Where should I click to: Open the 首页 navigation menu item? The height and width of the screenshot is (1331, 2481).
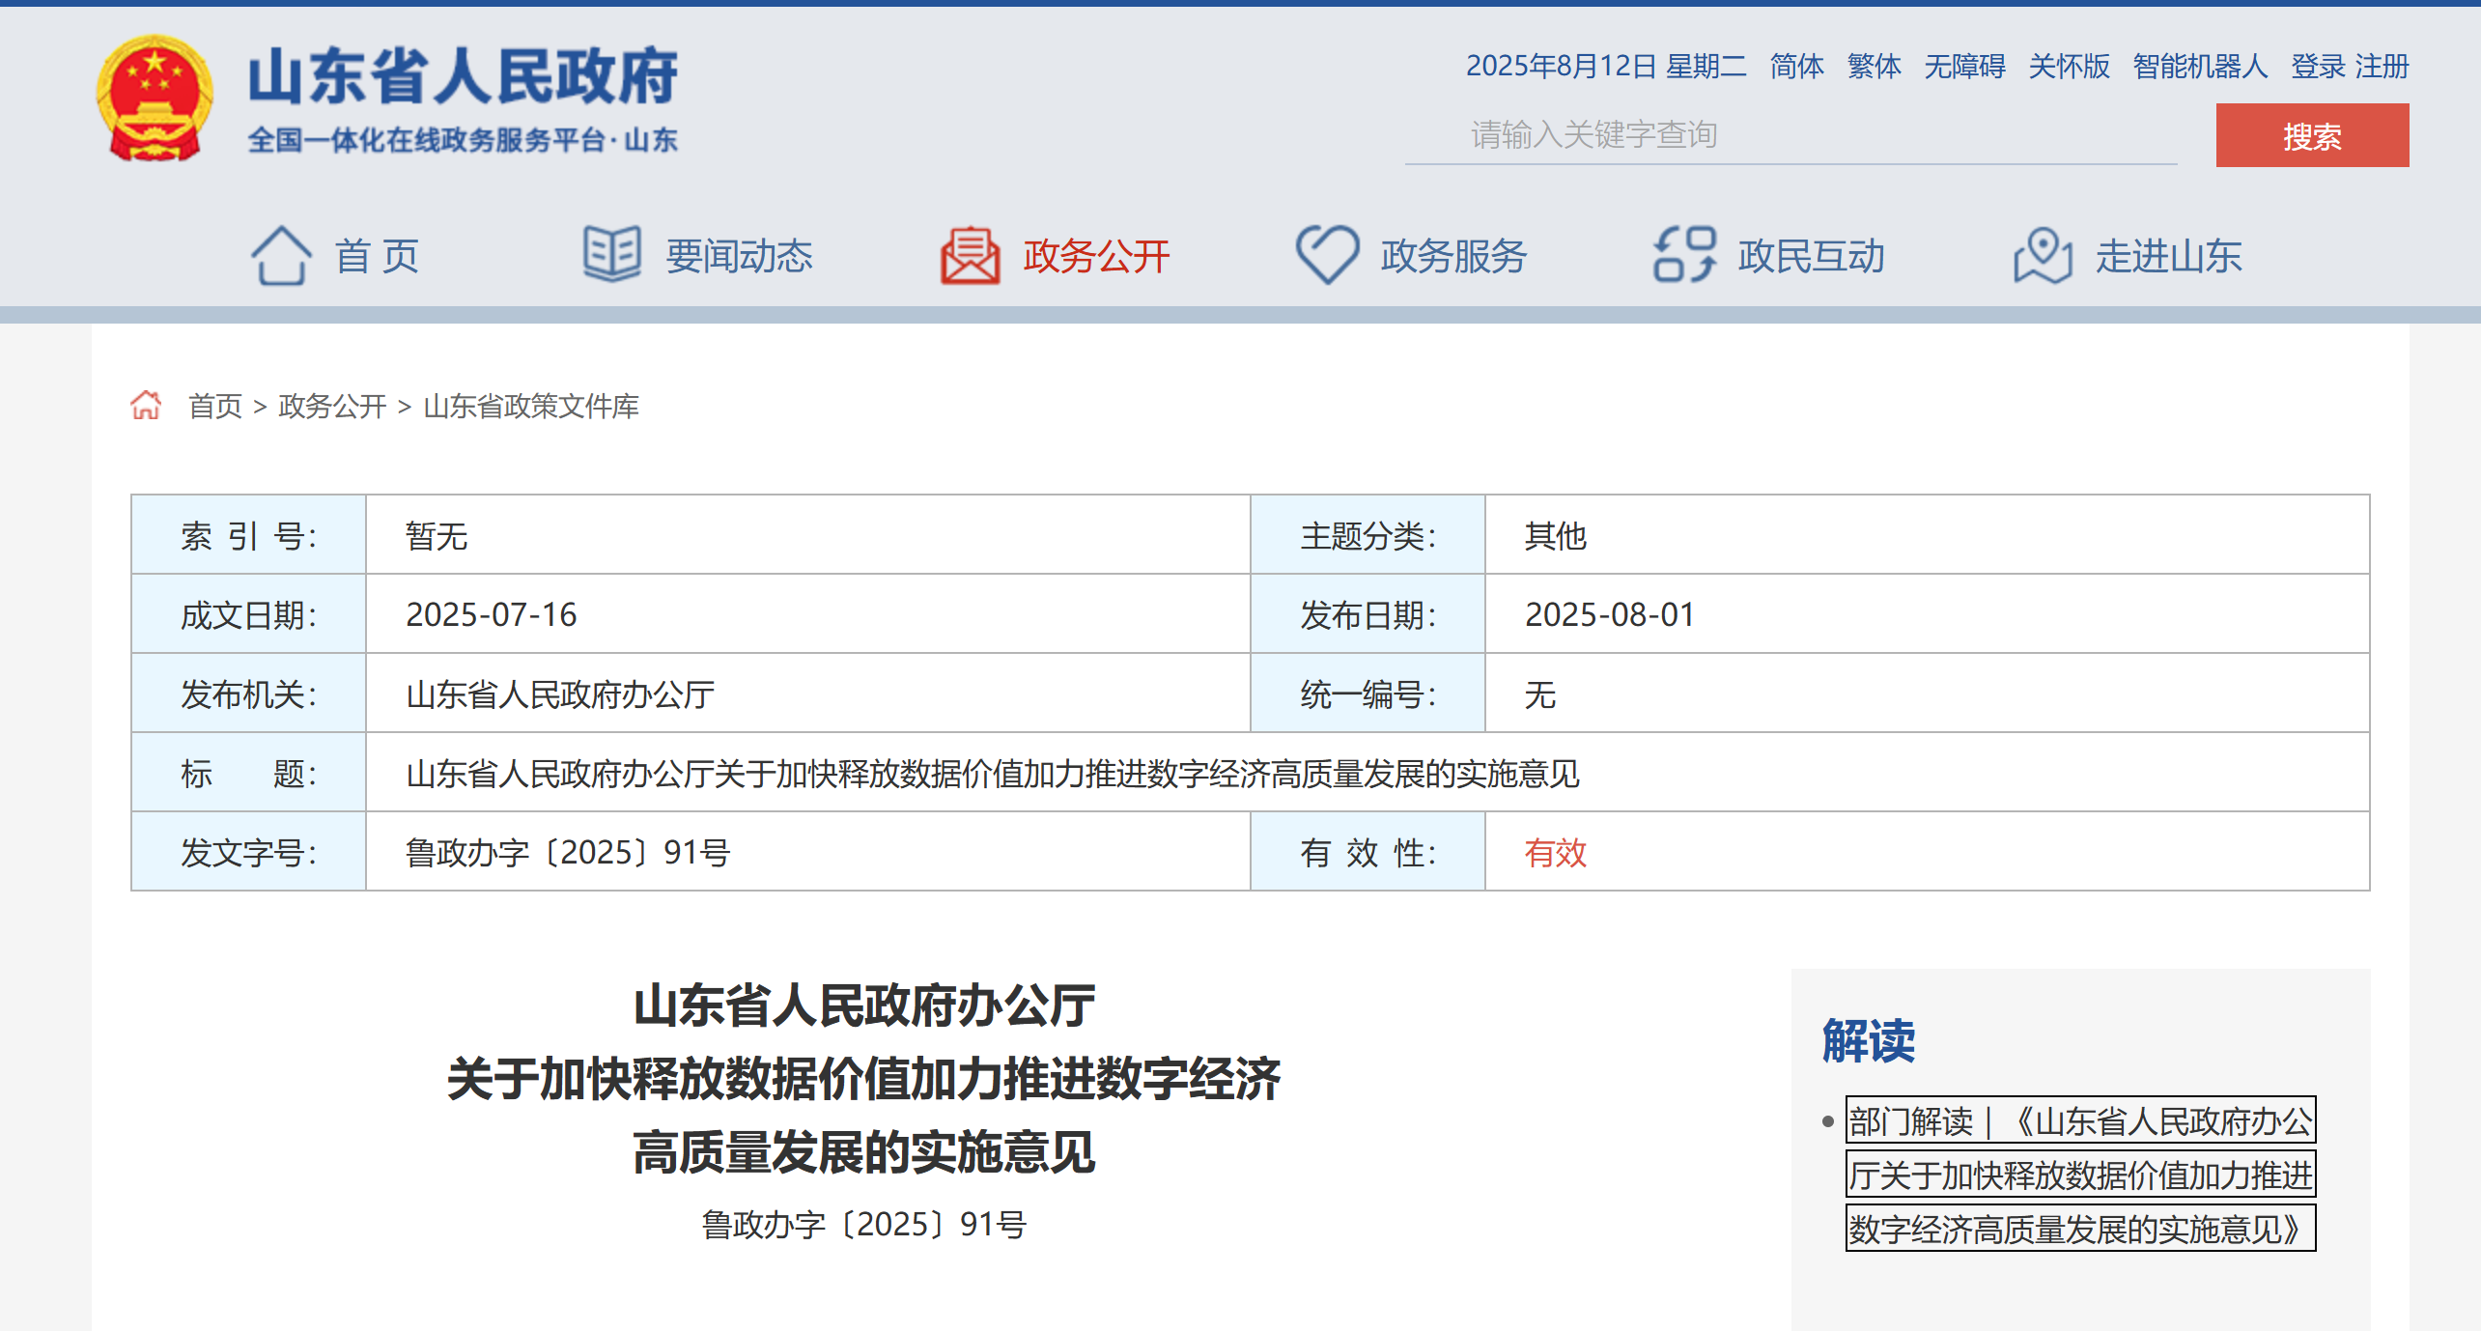click(377, 257)
